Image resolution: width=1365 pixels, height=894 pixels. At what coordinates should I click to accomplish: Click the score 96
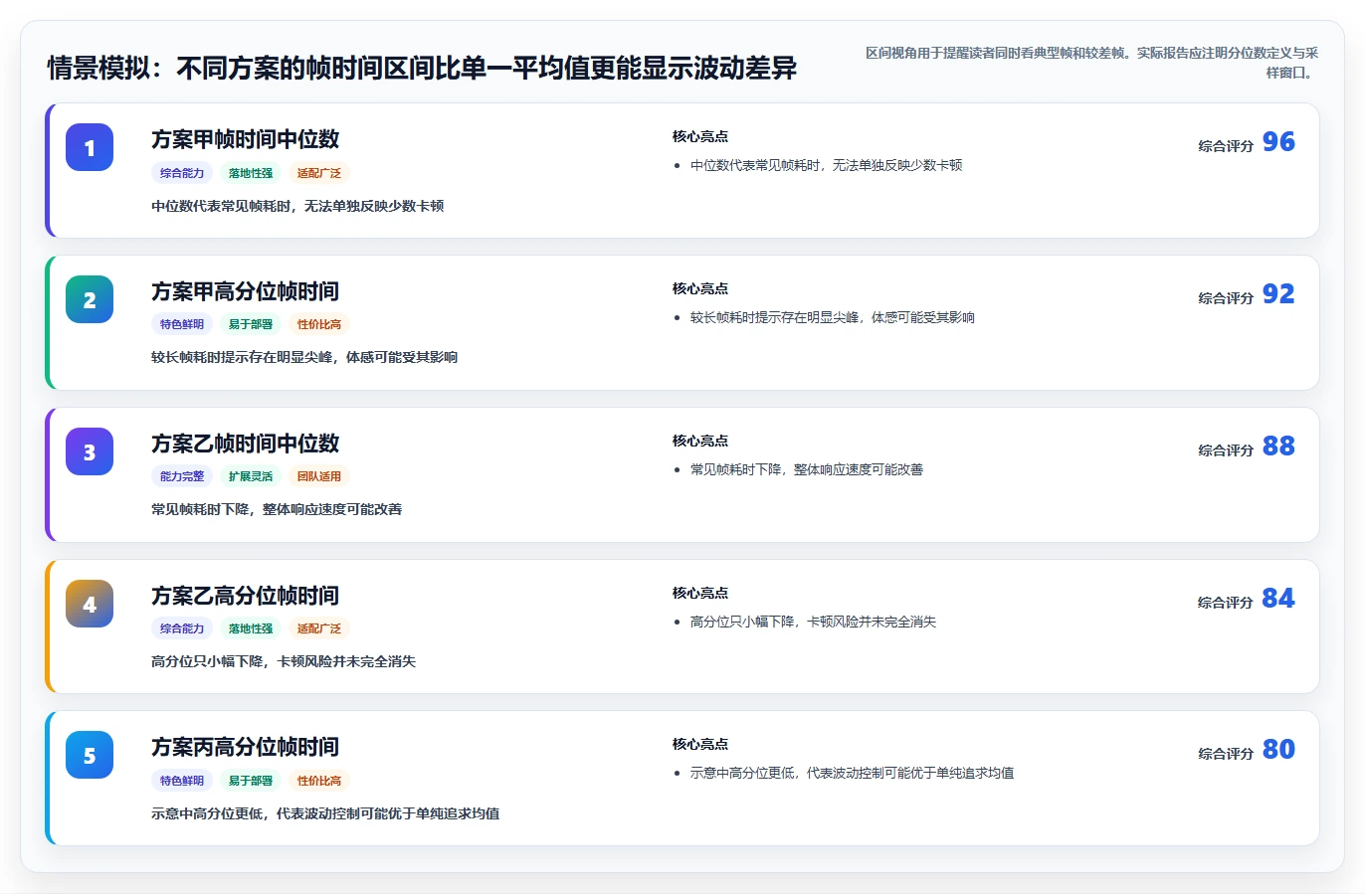(x=1278, y=142)
